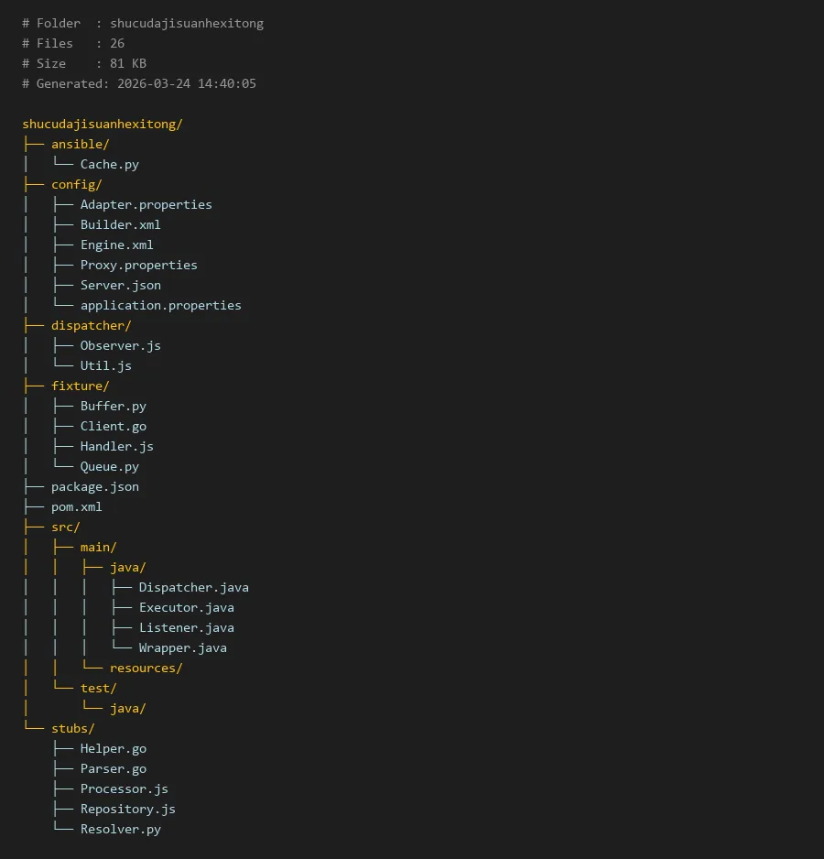824x859 pixels.
Task: Click application.properties entry
Action: [160, 305]
